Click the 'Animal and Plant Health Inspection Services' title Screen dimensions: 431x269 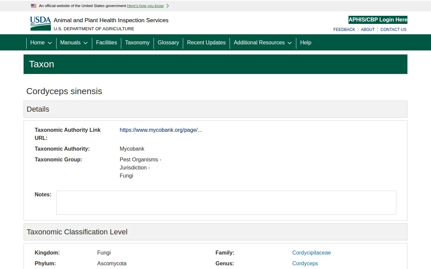(x=111, y=20)
